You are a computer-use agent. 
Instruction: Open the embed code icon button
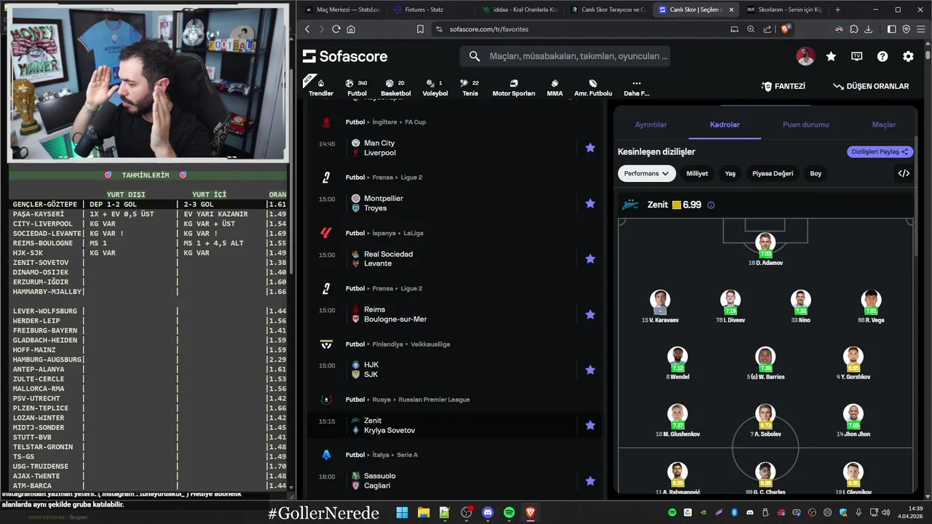click(904, 173)
